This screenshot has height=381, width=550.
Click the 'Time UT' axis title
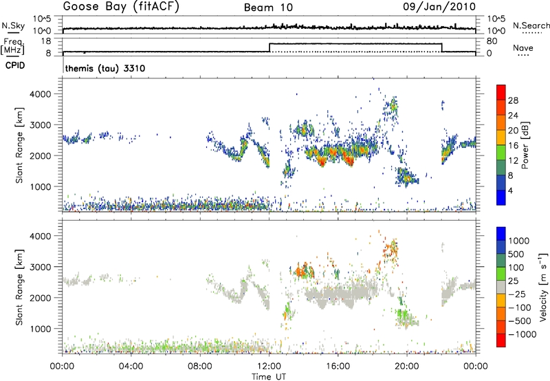[269, 377]
